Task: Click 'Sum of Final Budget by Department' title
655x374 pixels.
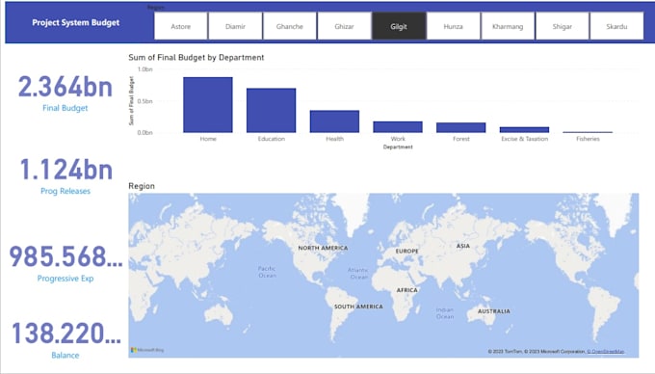Action: tap(196, 57)
